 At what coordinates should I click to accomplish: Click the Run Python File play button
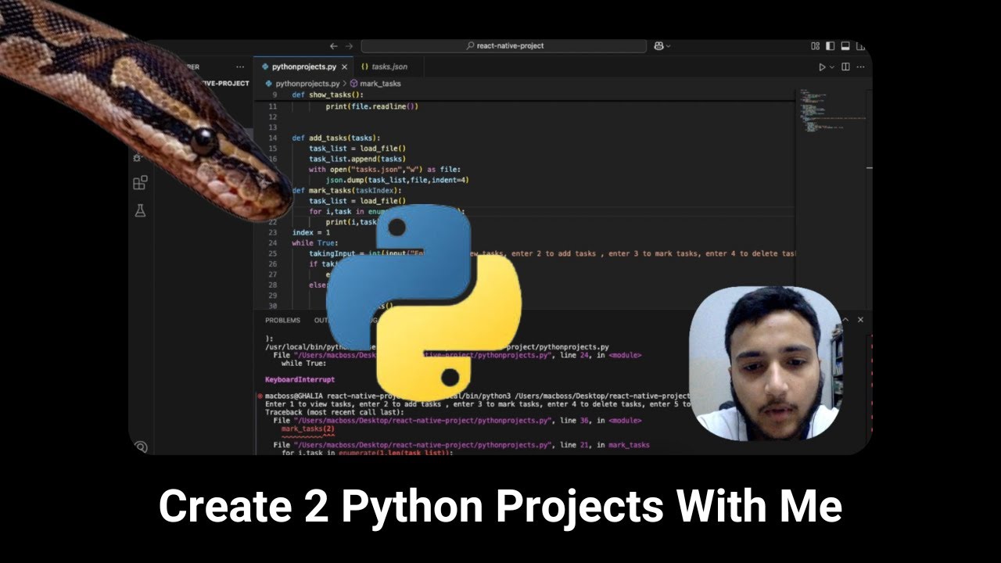[x=822, y=67]
